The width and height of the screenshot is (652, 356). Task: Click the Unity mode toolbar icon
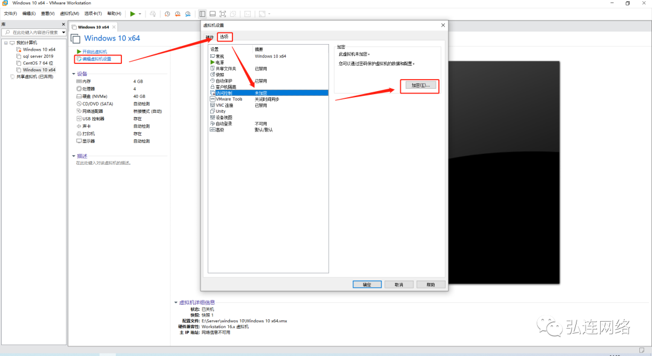pos(233,14)
